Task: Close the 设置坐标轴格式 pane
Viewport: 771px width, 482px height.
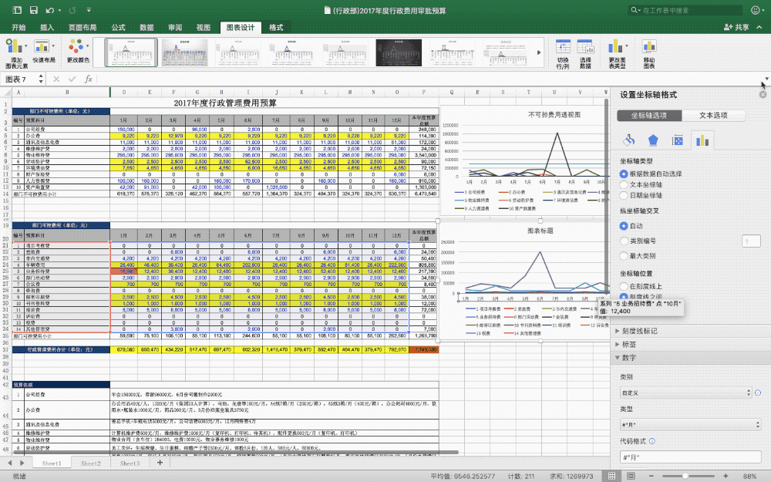Action: pyautogui.click(x=763, y=94)
